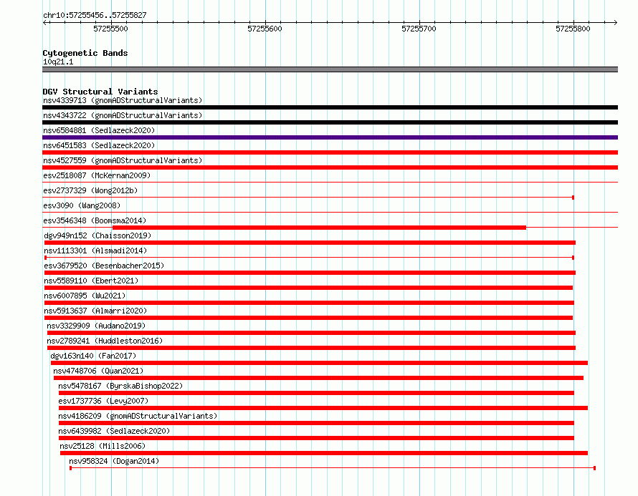Click the 10q21.1 band label
Image resolution: width=638 pixels, height=496 pixels.
tap(58, 62)
